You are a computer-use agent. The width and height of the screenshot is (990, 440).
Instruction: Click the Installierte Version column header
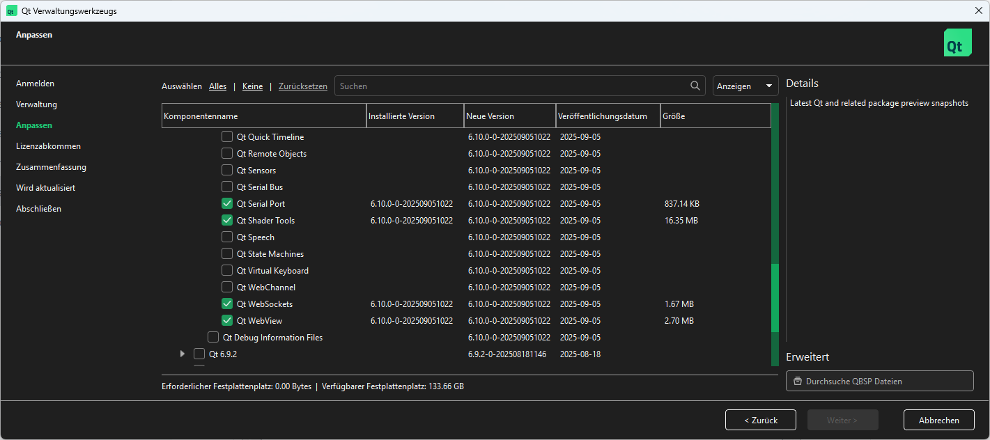coord(415,116)
